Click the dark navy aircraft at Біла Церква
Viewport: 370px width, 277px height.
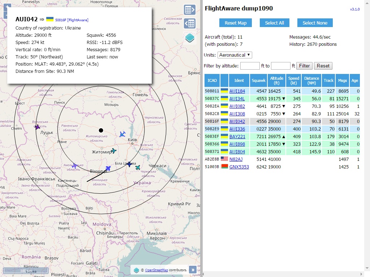tap(129, 164)
